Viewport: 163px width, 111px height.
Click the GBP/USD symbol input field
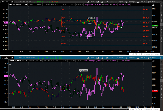point(6,58)
